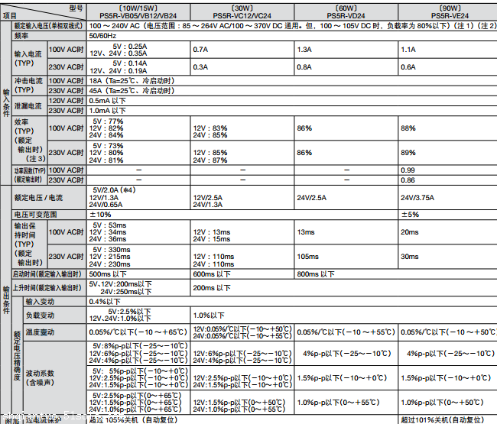The height and width of the screenshot is (424, 497).
Task: Select the 1.3A input current cell
Action: coord(346,50)
